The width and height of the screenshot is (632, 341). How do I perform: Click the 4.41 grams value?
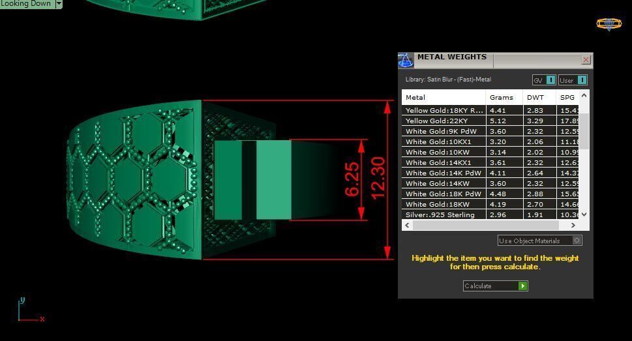pyautogui.click(x=498, y=110)
